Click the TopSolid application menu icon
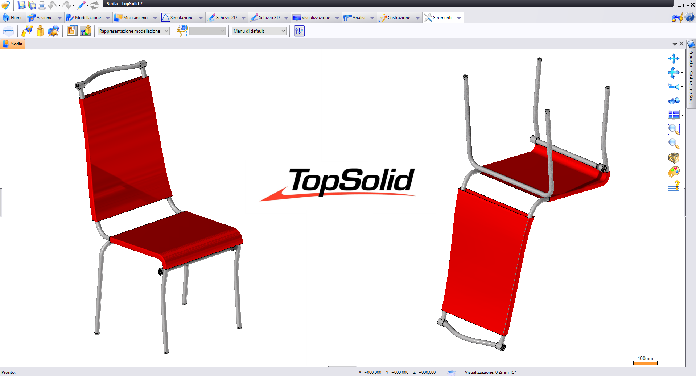 (x=5, y=5)
